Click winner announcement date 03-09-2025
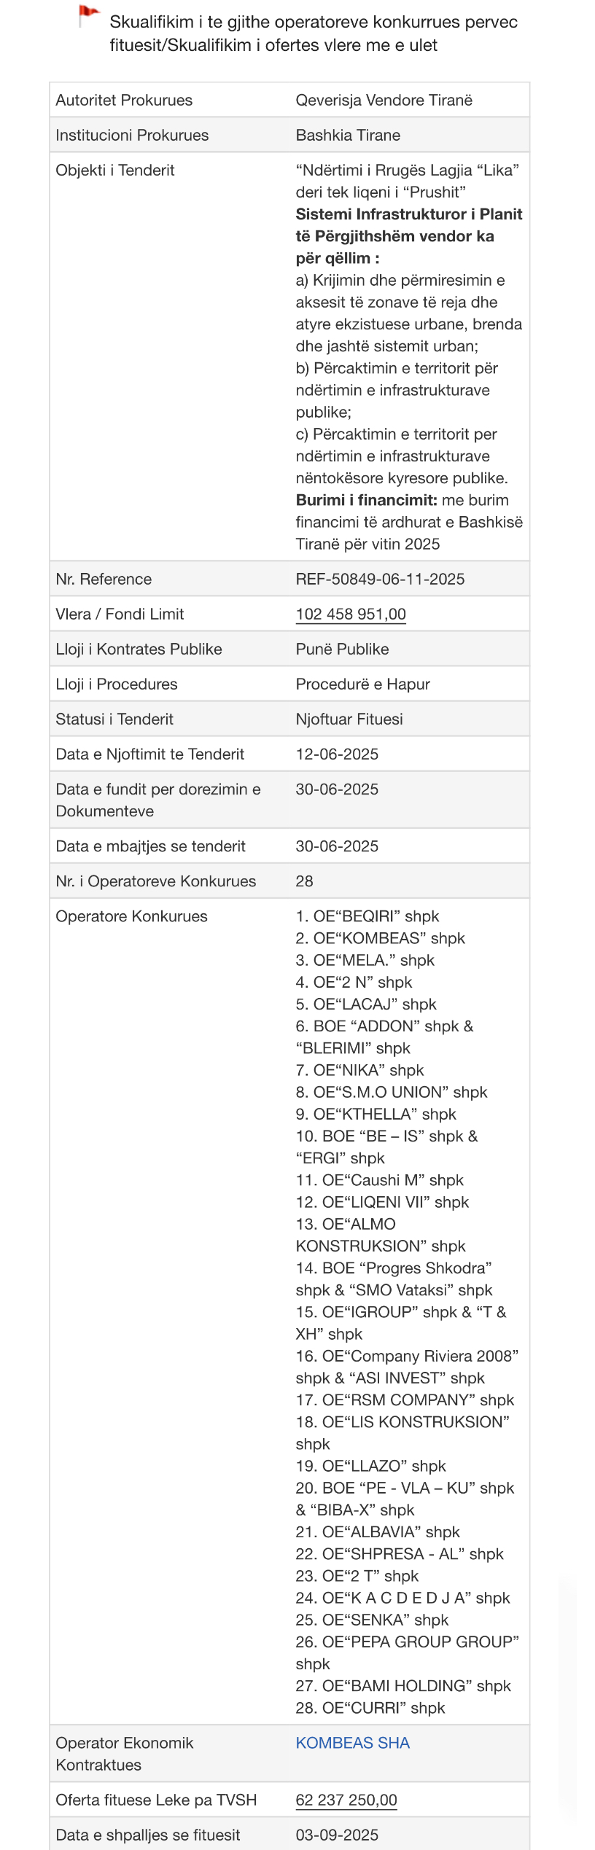This screenshot has height=1850, width=595. click(337, 1835)
